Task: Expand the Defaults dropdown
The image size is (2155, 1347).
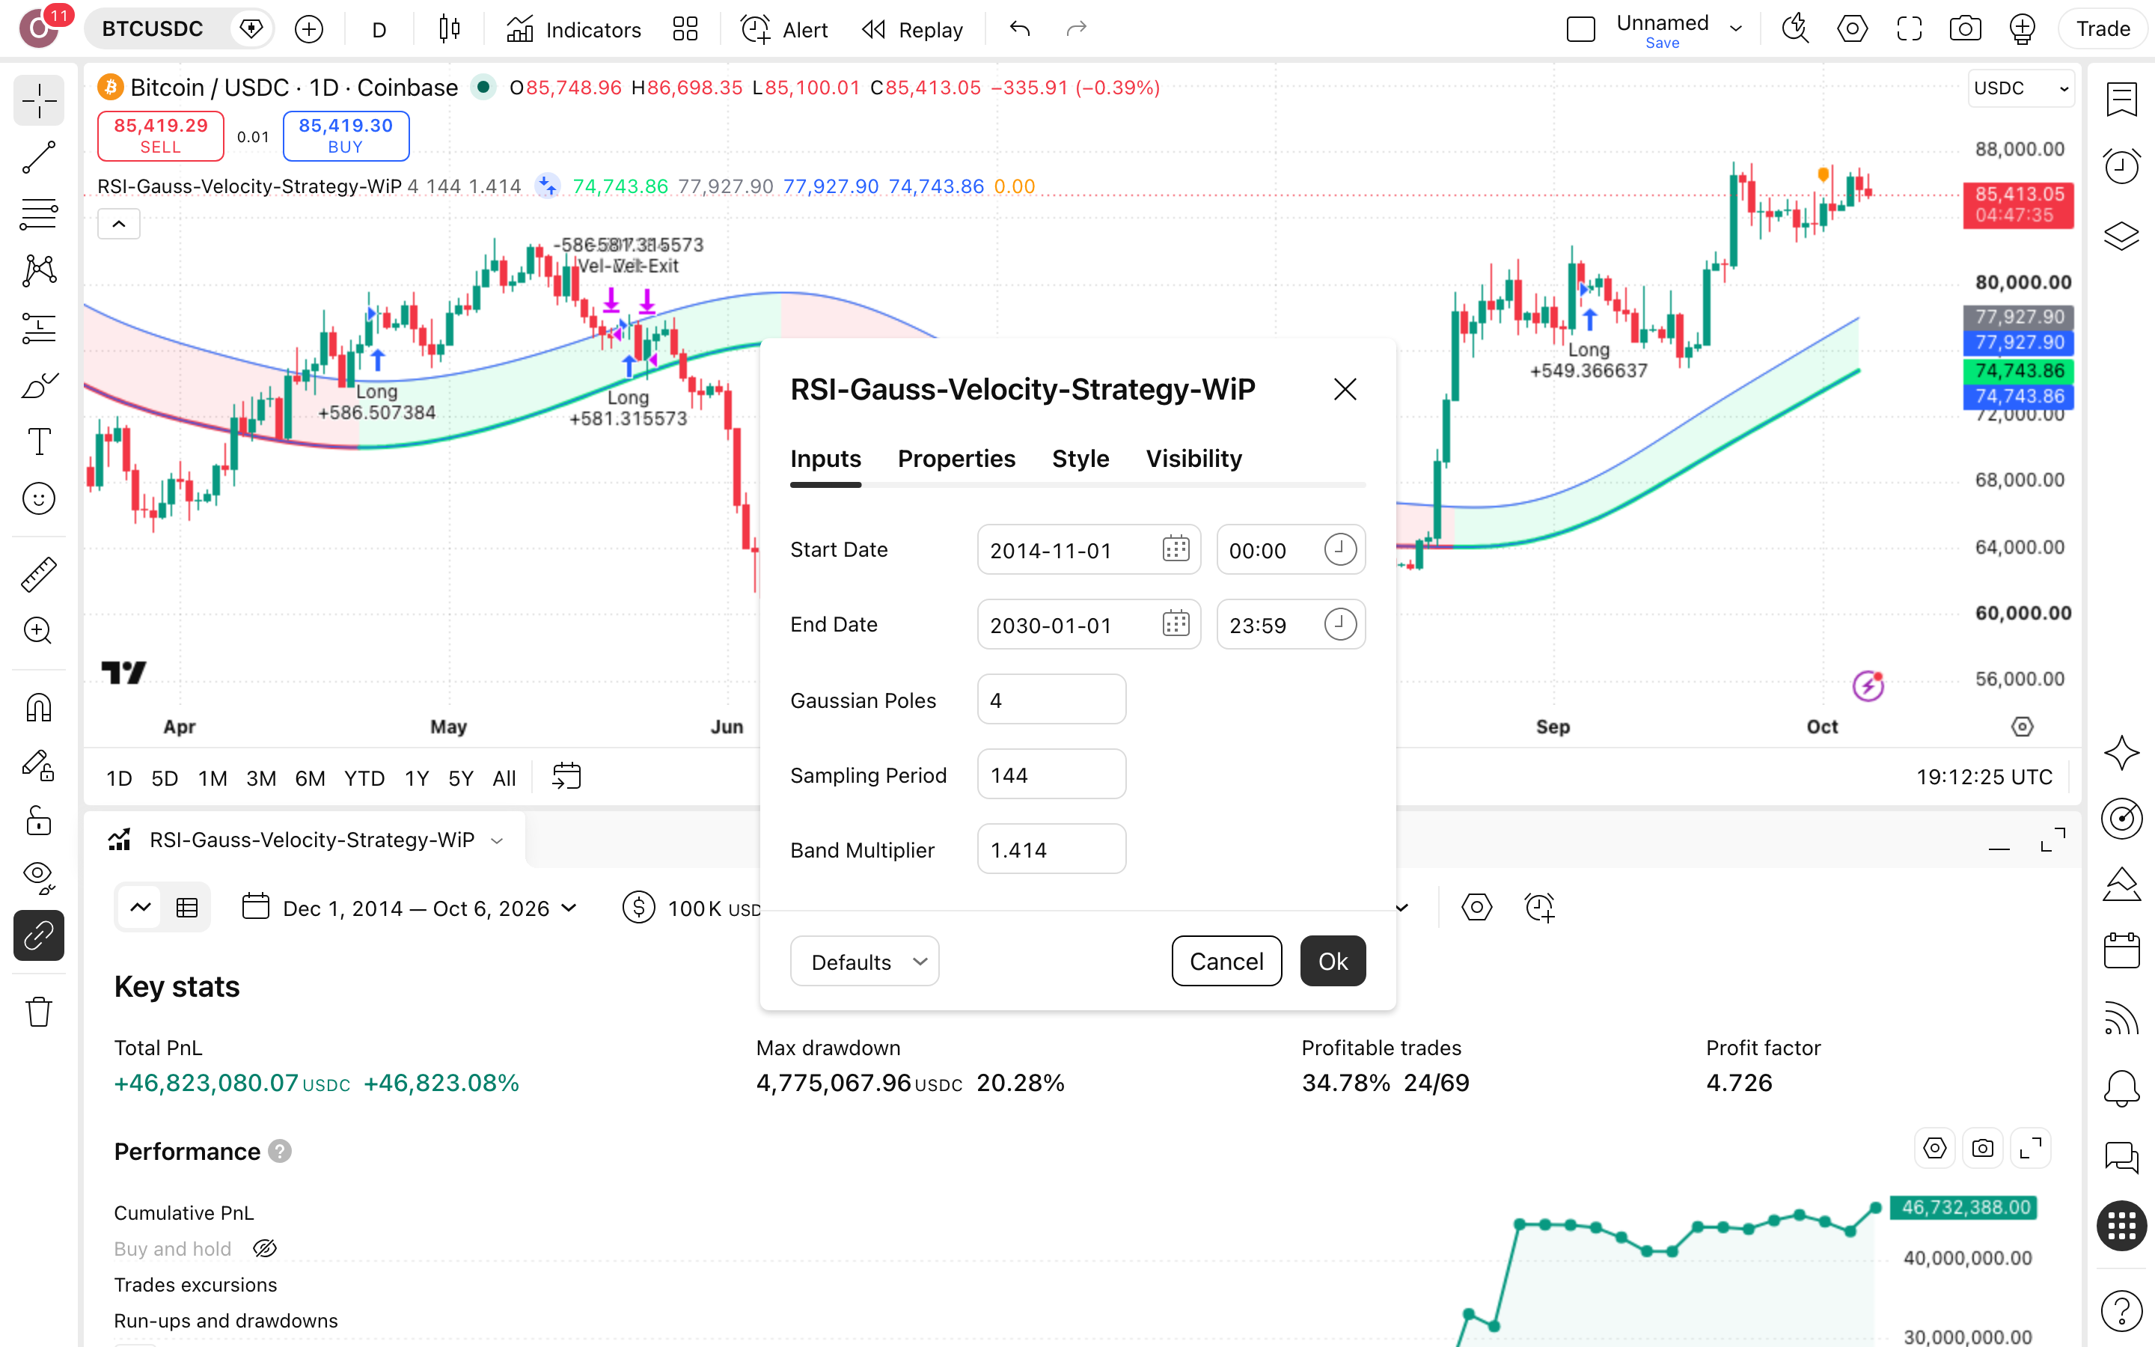Action: coord(863,962)
